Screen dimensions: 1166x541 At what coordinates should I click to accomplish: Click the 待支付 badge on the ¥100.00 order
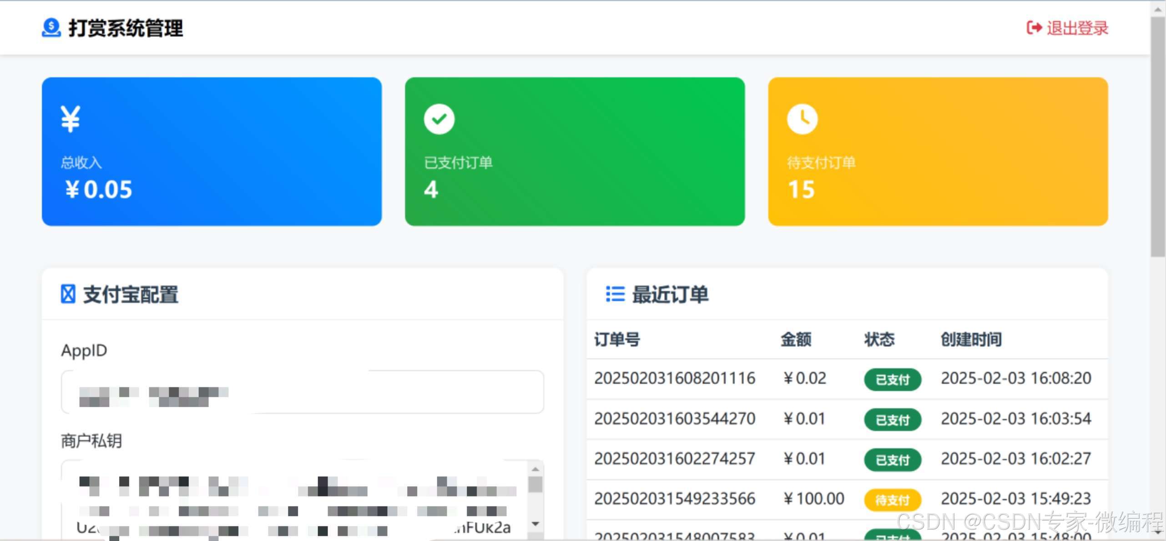pos(892,500)
